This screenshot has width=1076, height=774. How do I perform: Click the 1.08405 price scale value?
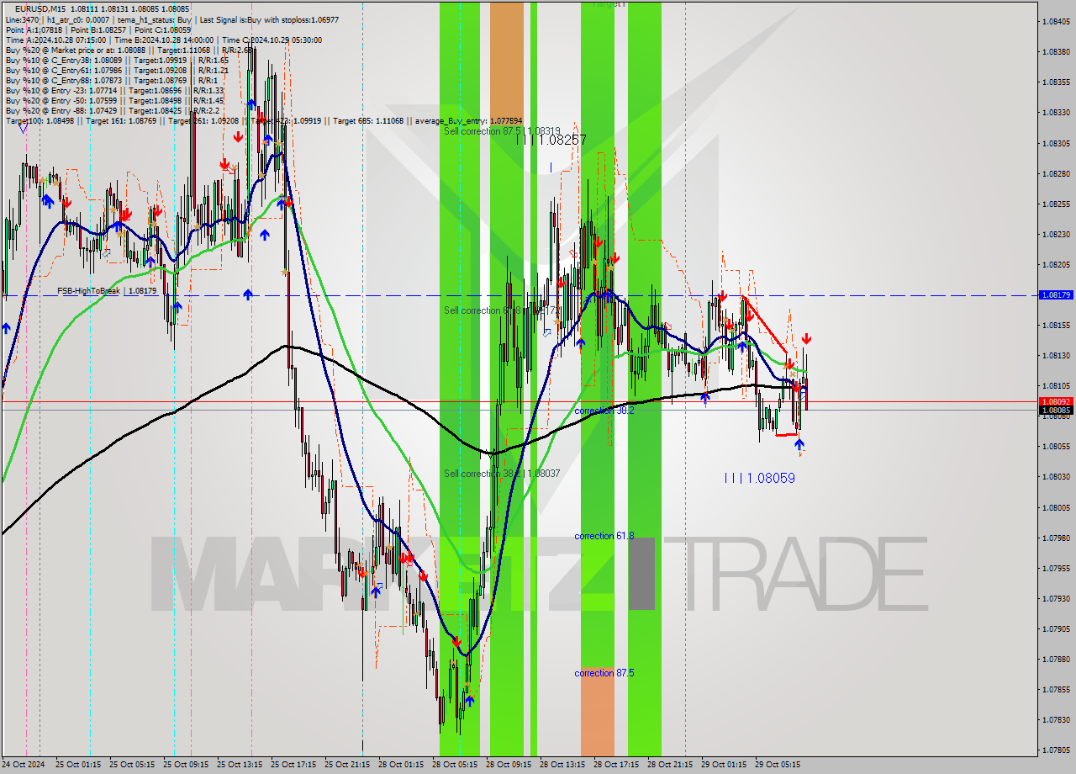(1056, 22)
